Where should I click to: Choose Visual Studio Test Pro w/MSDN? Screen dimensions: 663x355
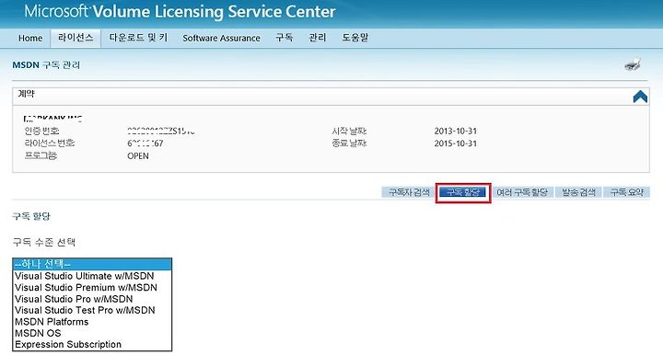[x=92, y=310]
